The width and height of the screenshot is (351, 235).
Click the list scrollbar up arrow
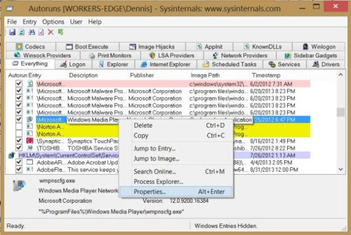(340, 75)
